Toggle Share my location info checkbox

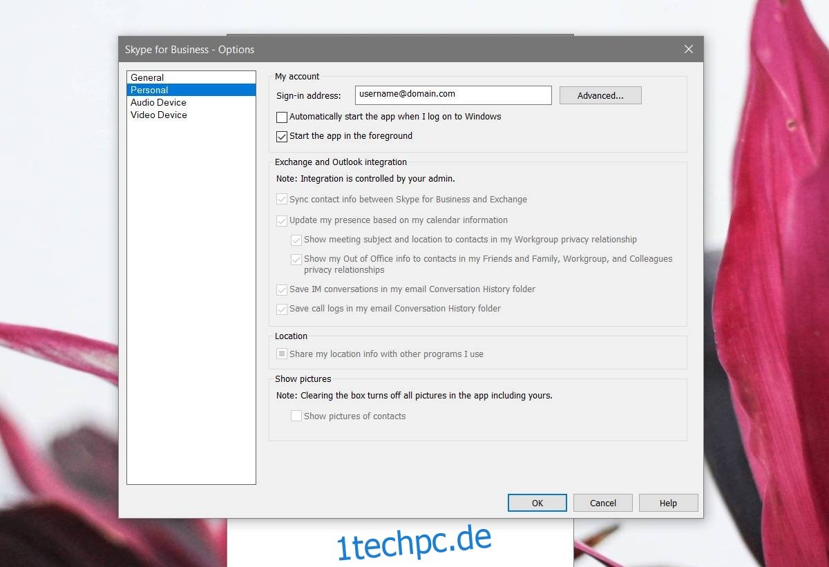282,354
